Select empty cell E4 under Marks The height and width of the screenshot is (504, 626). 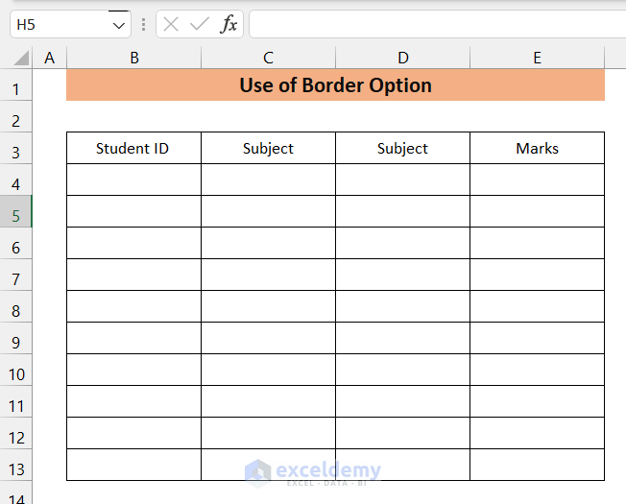click(x=538, y=180)
